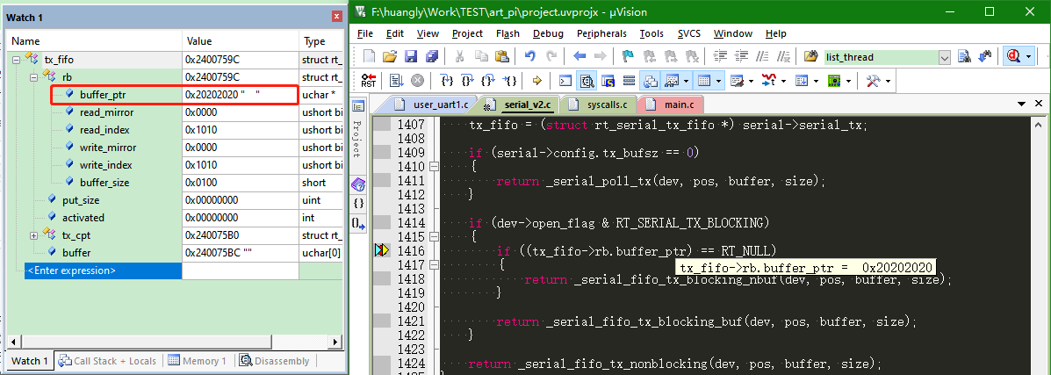Toggle breakpoint in margin at line 1424

(381, 364)
